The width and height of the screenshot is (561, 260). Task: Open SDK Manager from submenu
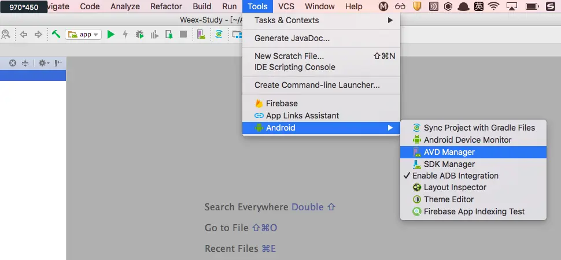[x=473, y=164]
